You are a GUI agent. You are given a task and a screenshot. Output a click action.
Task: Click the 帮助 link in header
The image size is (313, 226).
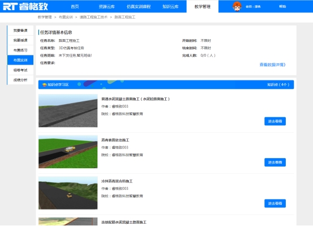click(x=282, y=7)
